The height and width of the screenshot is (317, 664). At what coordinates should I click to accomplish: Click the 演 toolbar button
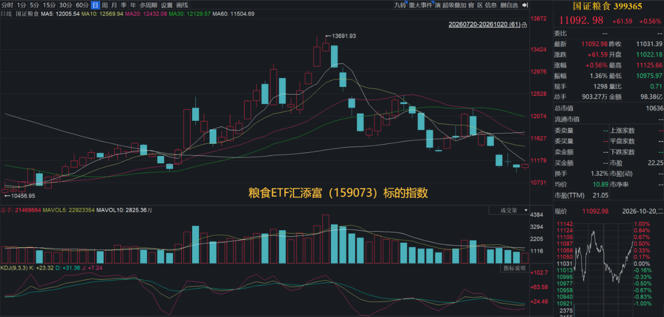[x=438, y=5]
